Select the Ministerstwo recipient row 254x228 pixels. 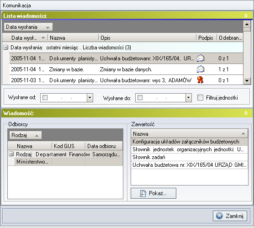click(65, 162)
